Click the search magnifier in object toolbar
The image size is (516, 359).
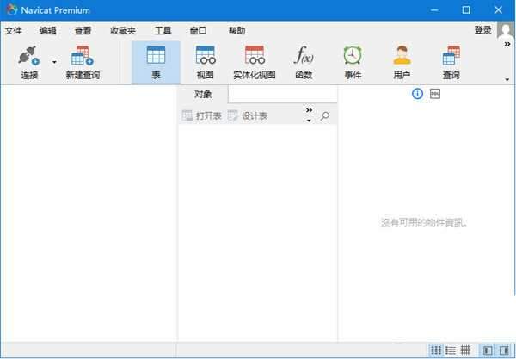pos(325,115)
